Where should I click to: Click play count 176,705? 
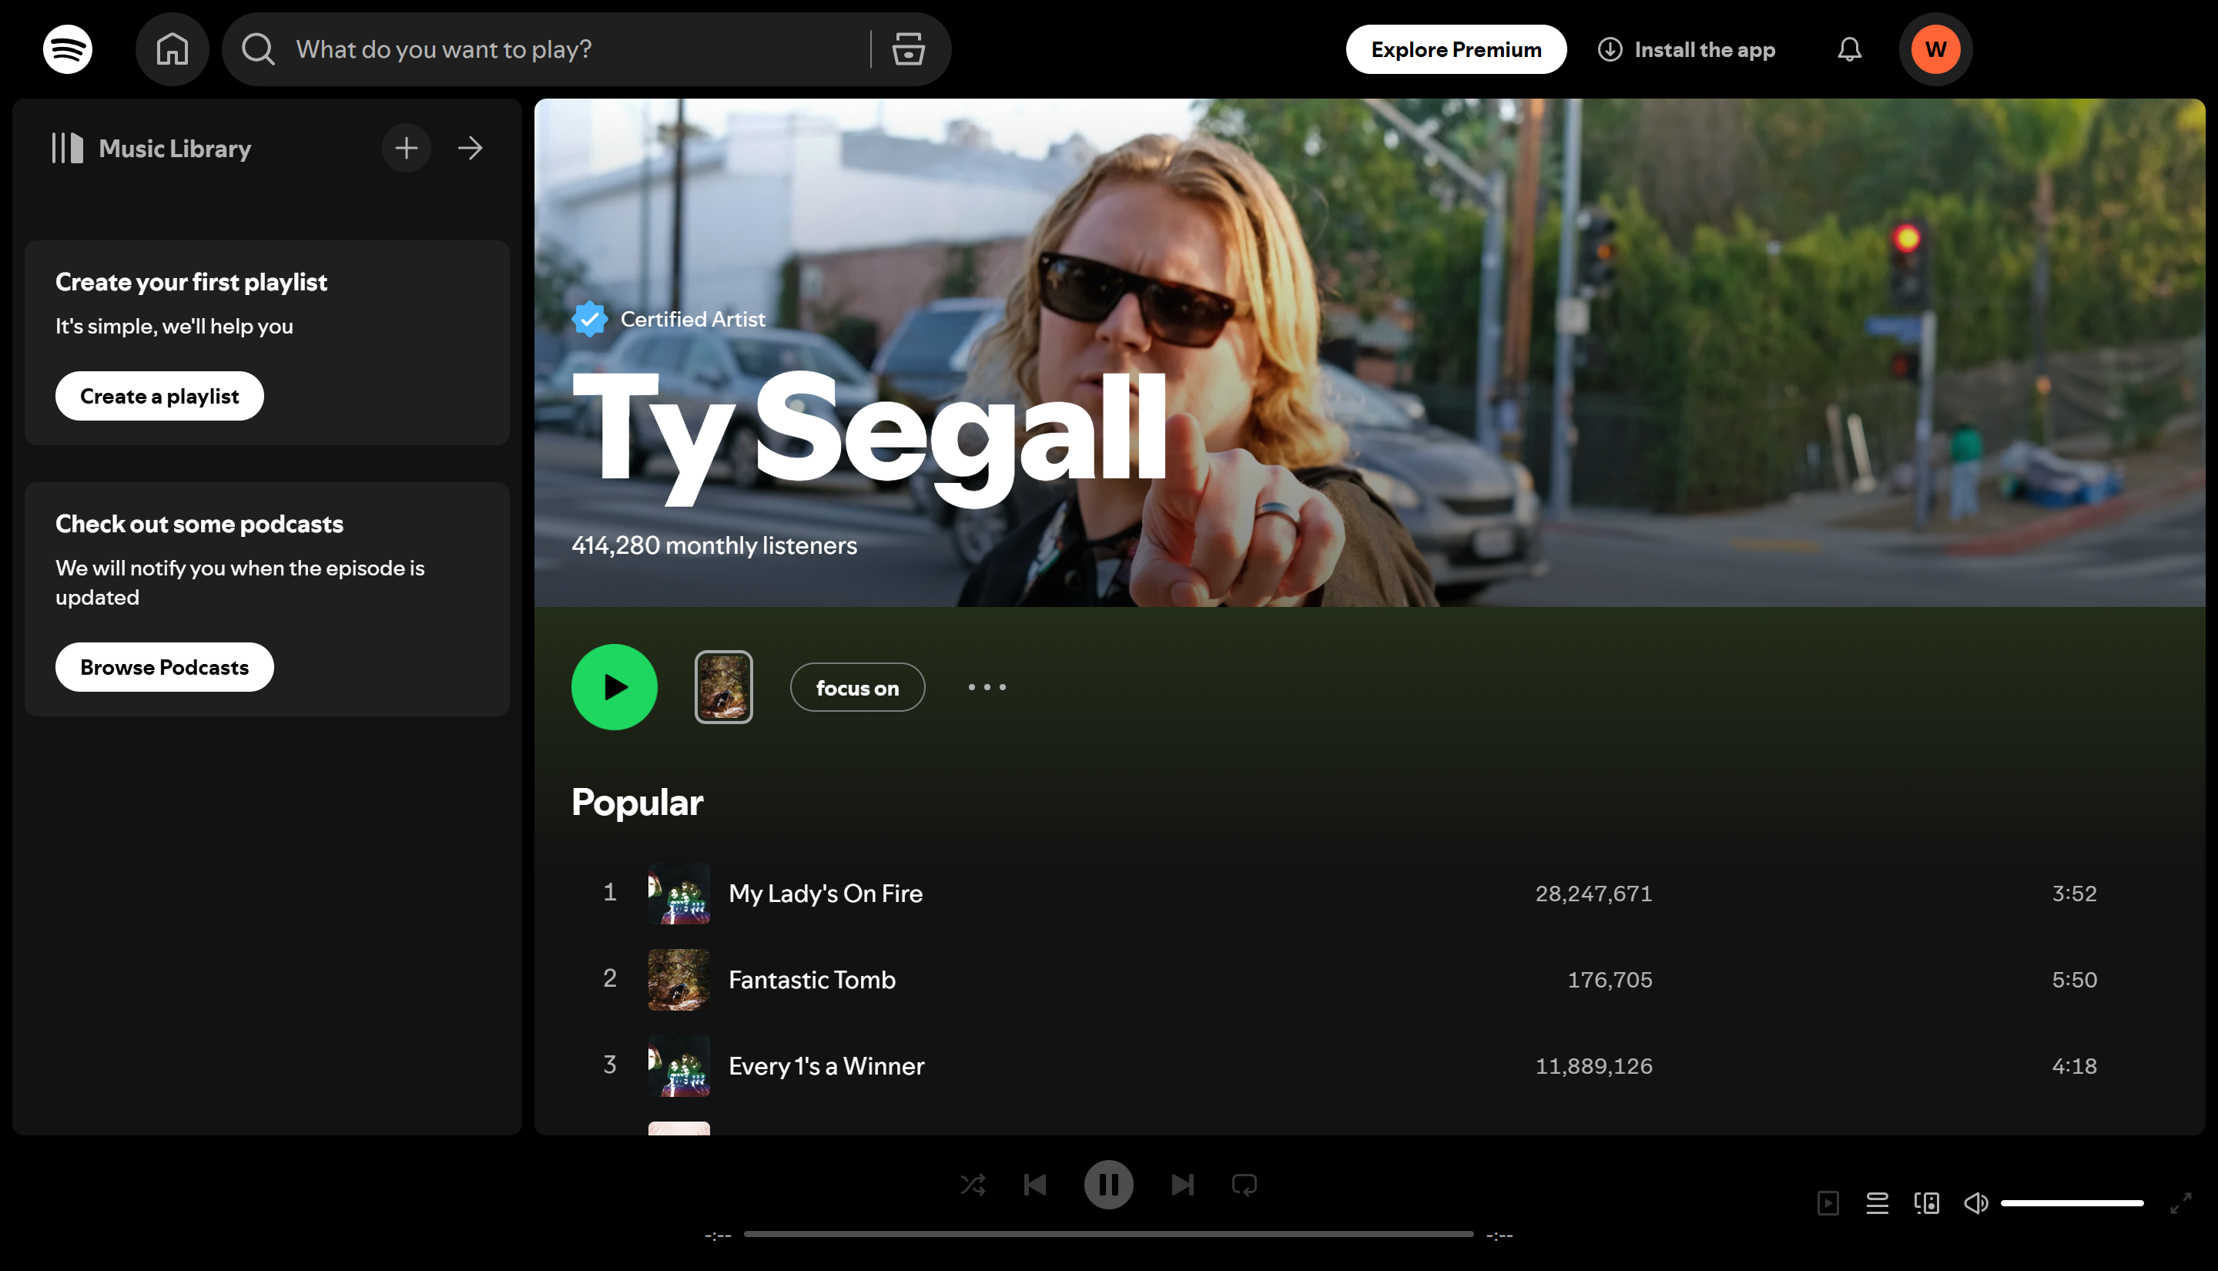coord(1610,981)
